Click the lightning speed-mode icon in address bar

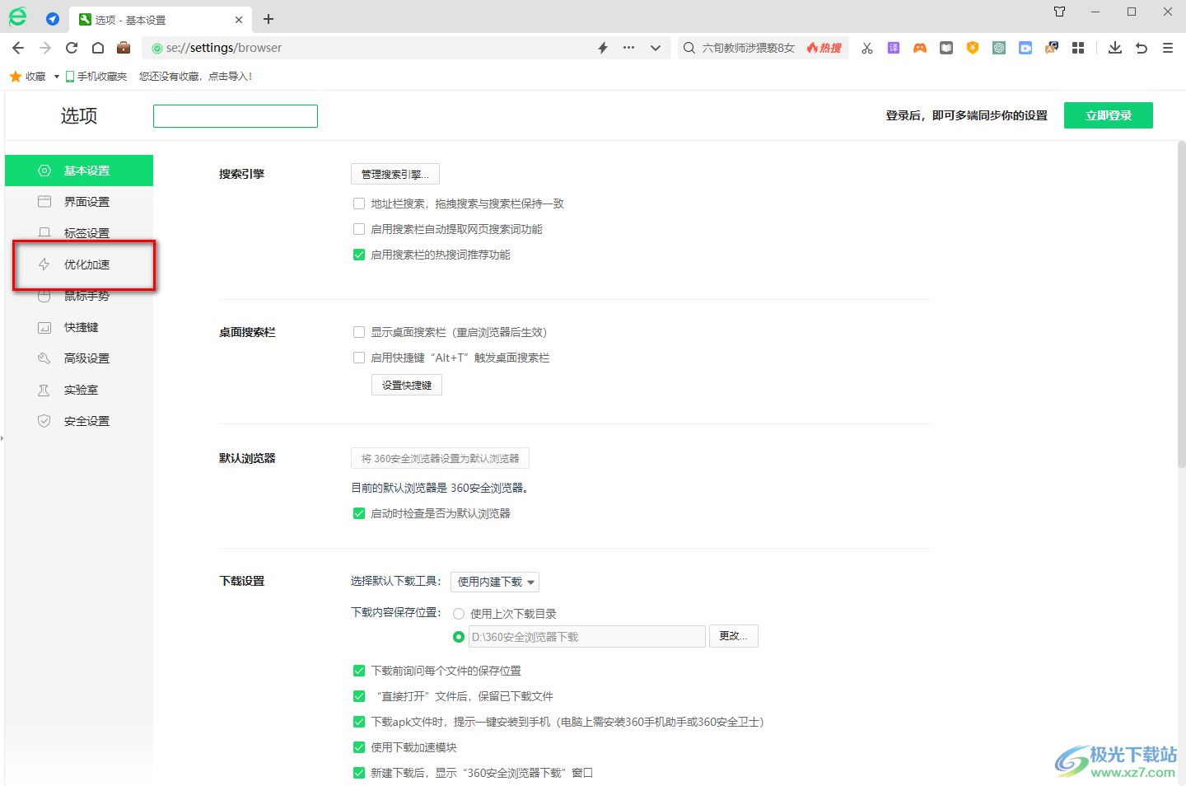(x=603, y=48)
